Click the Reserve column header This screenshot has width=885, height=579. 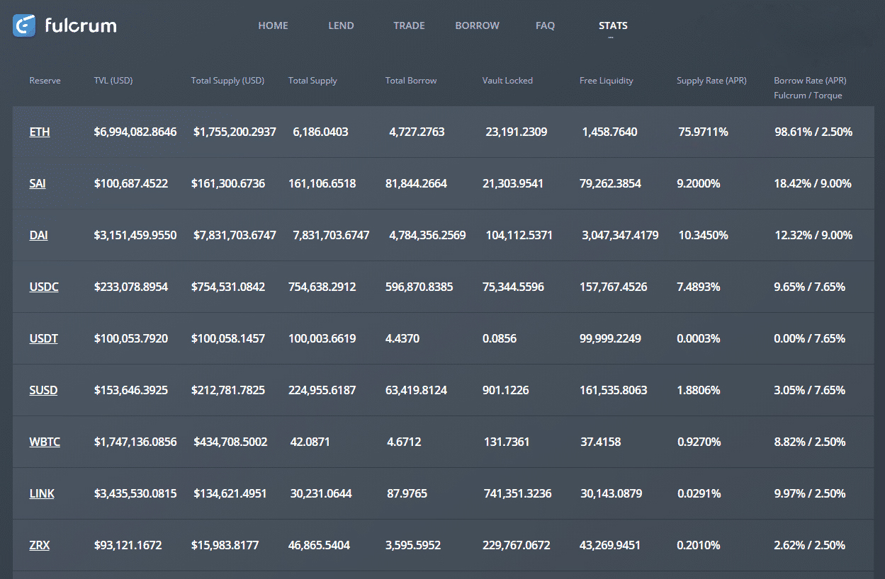(45, 81)
